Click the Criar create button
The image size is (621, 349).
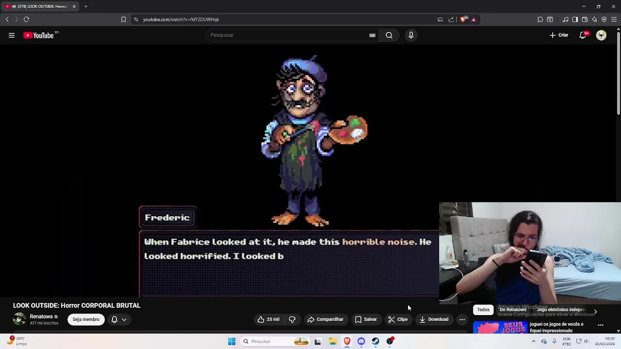pos(558,35)
